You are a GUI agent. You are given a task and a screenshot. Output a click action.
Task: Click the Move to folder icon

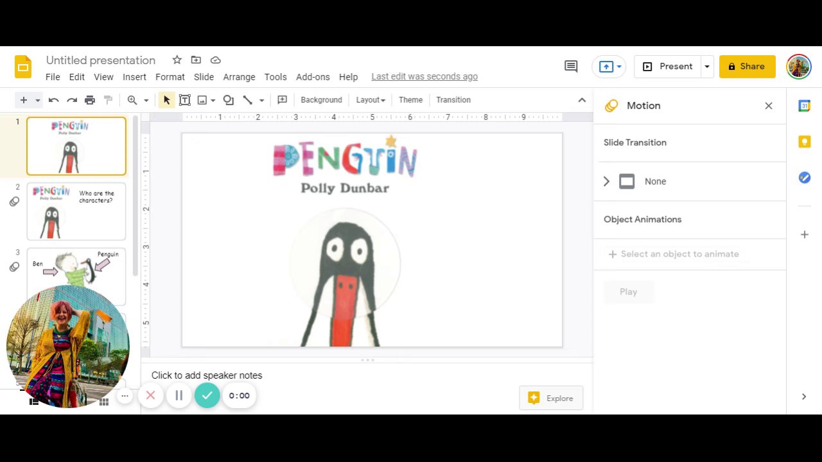click(x=196, y=60)
